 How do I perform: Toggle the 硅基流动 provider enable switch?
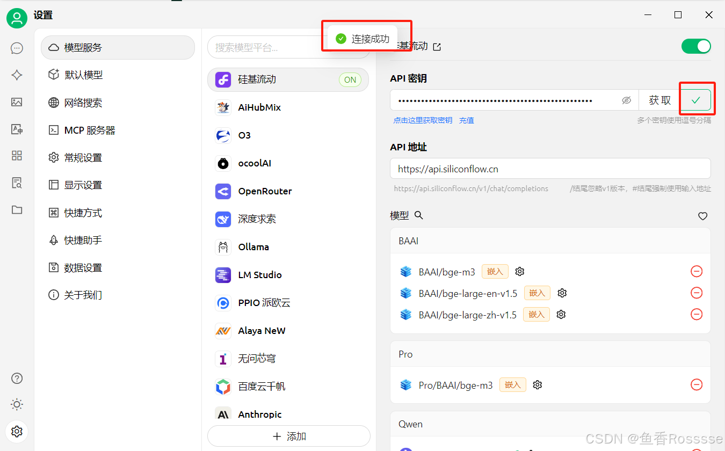696,46
